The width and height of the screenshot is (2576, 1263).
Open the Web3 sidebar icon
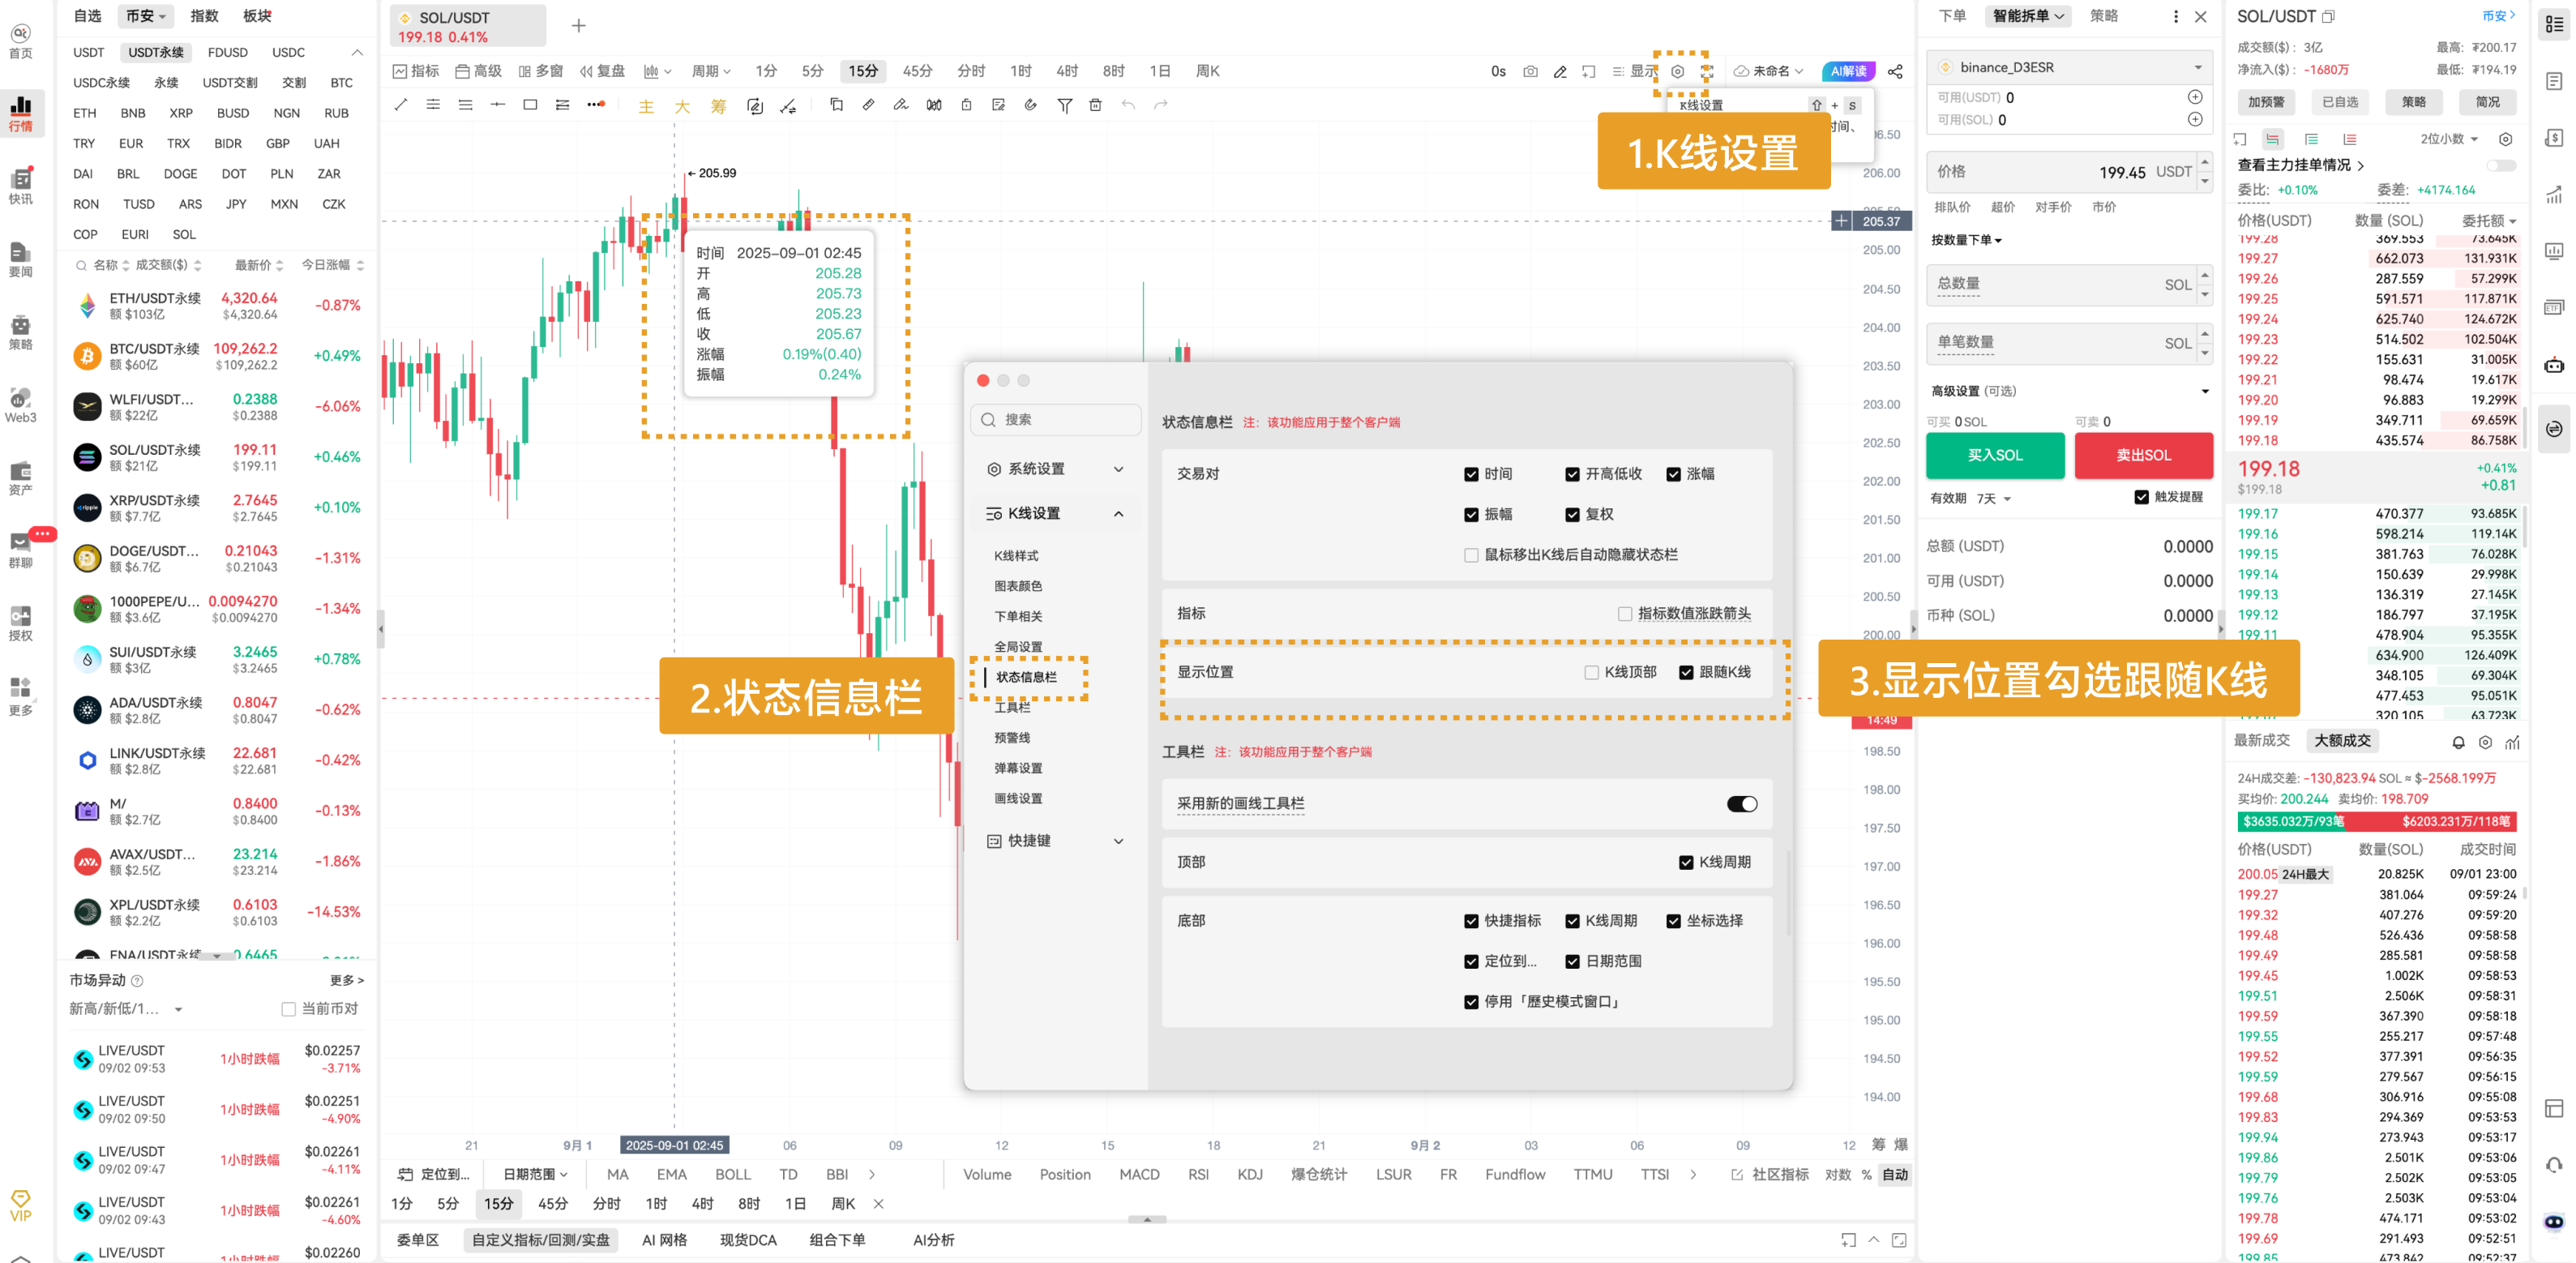(21, 405)
